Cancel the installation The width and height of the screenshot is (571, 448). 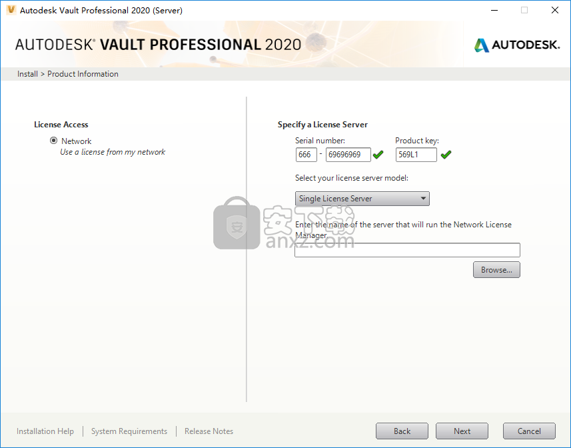click(529, 431)
